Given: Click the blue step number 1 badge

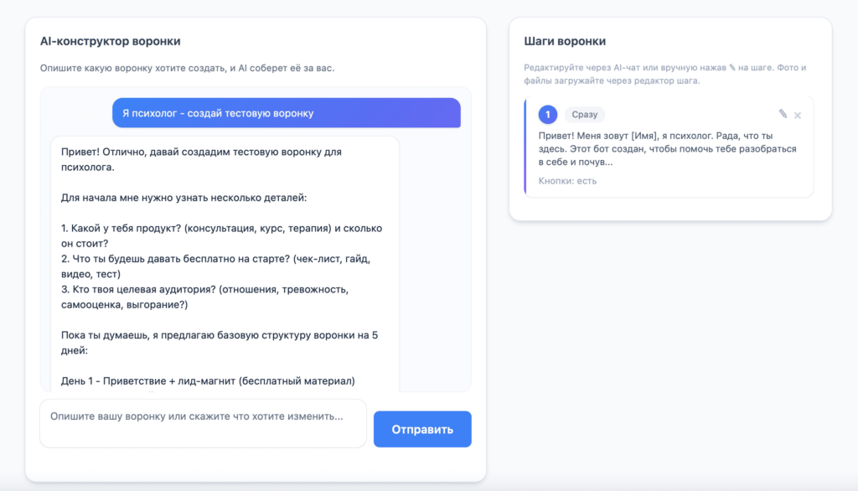Looking at the screenshot, I should tap(548, 115).
